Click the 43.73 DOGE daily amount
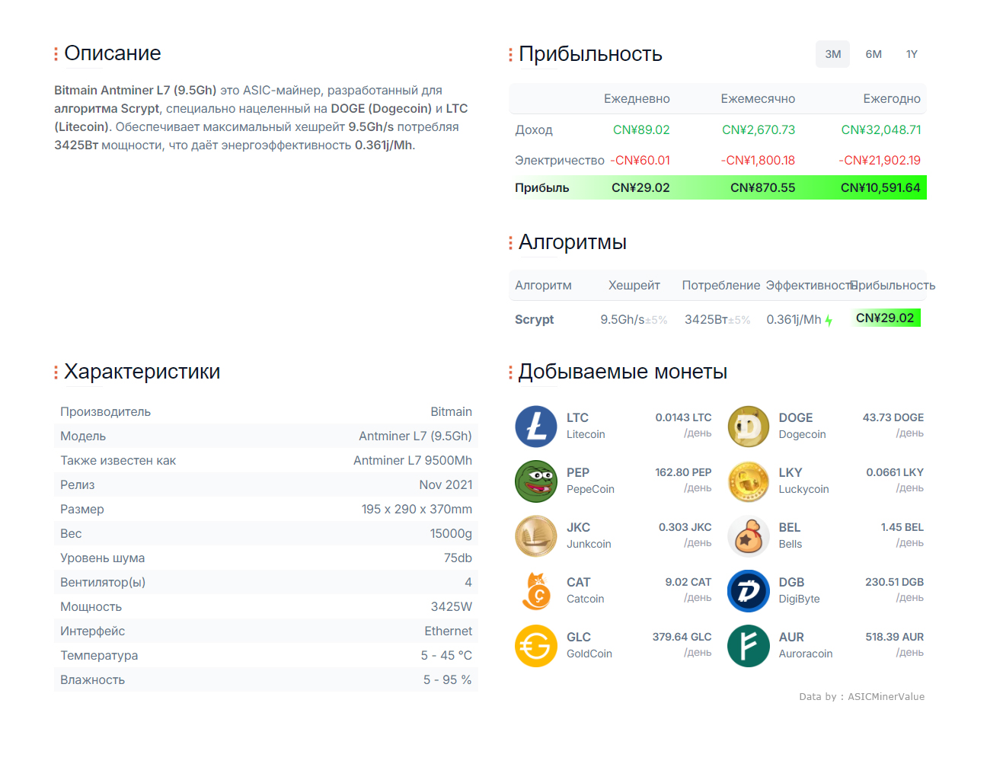 (893, 417)
